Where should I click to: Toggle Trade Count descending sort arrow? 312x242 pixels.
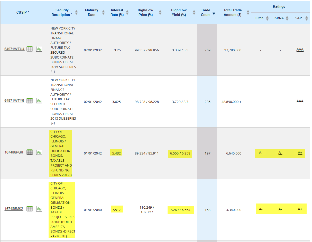click(214, 14)
